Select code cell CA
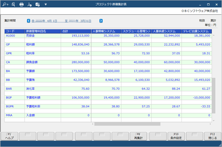This screenshot has height=147, width=222. click(x=14, y=62)
